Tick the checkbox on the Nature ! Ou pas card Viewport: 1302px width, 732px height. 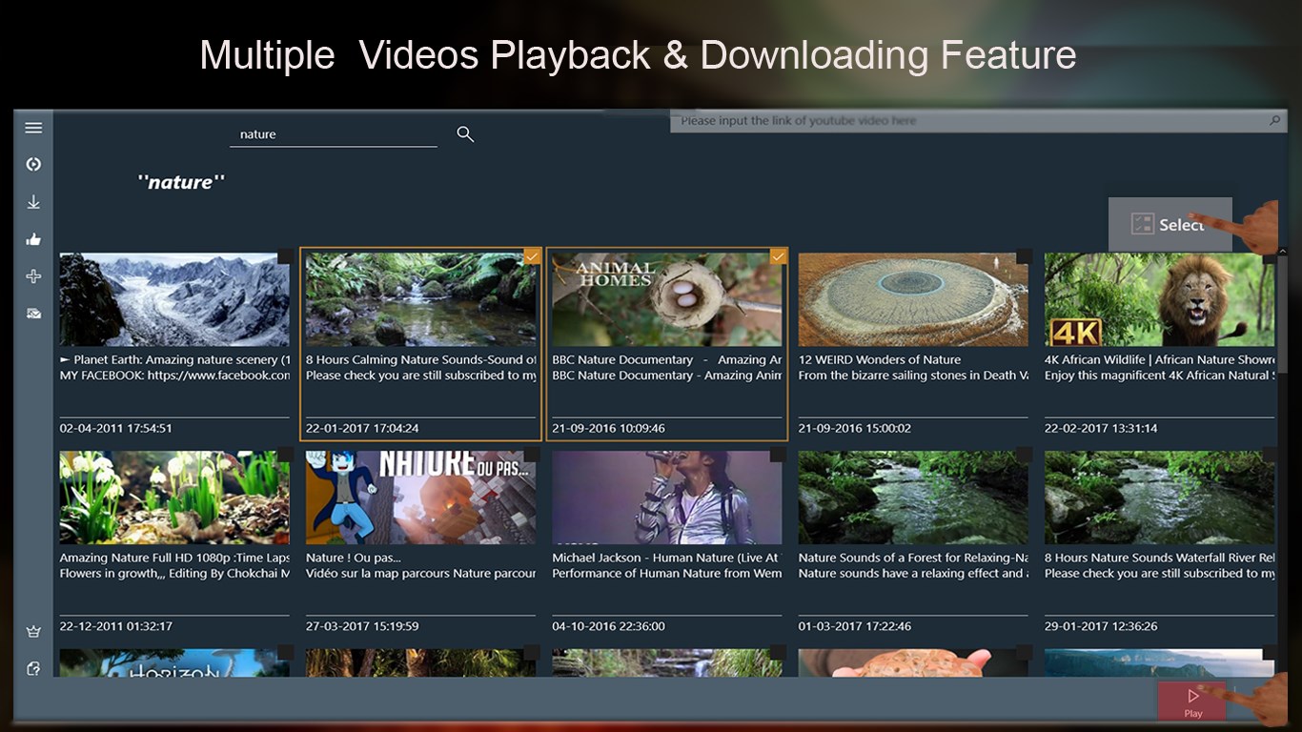coord(532,455)
